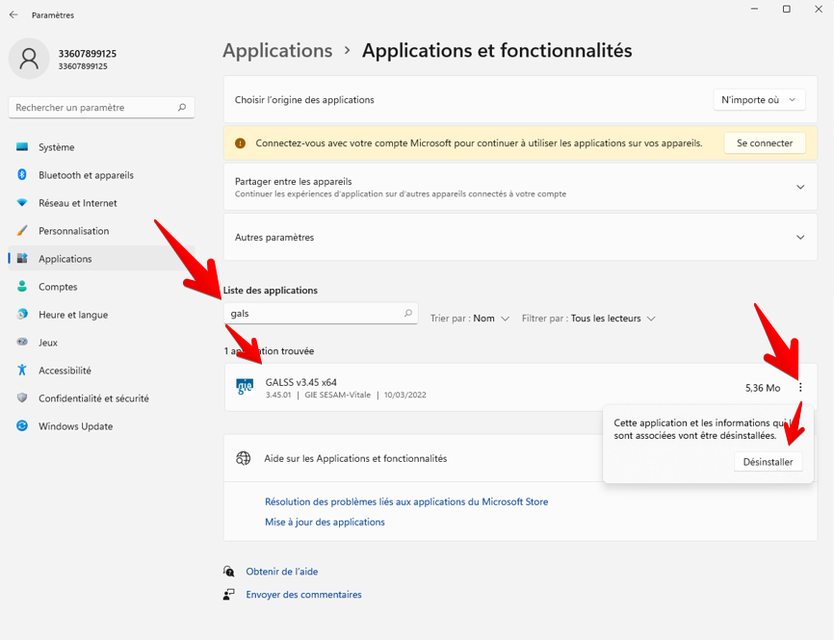
Task: Go back with the back arrow
Action: tap(13, 14)
